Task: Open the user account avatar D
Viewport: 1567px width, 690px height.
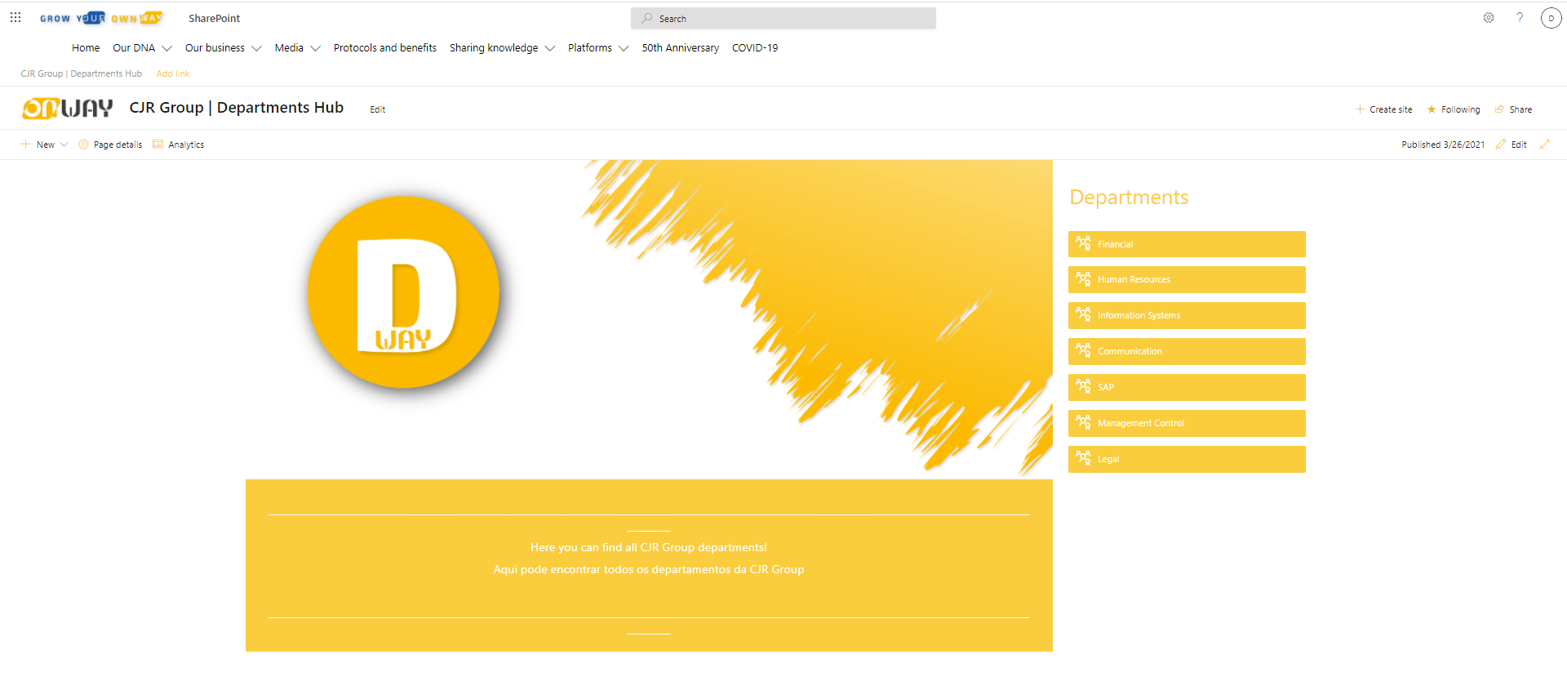Action: coord(1551,18)
